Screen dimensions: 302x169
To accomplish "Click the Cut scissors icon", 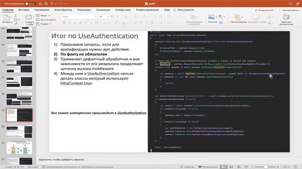I will 16,15.
